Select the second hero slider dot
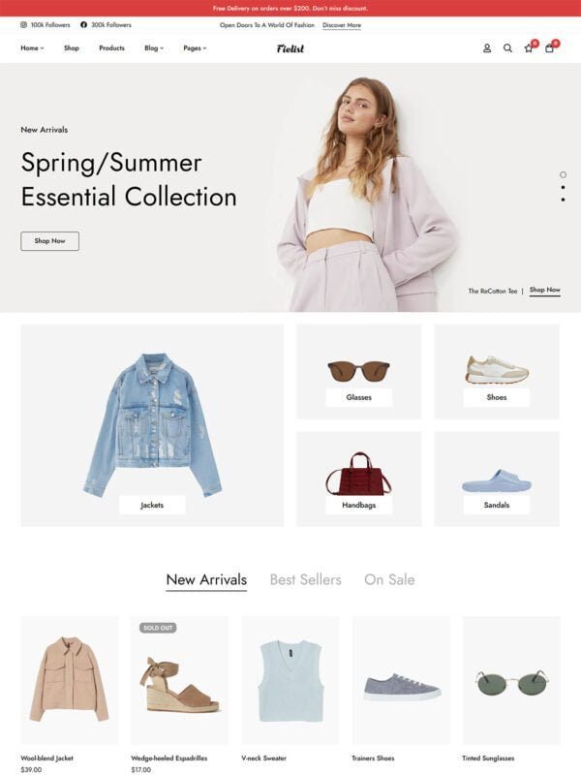The image size is (581, 775). pyautogui.click(x=563, y=187)
